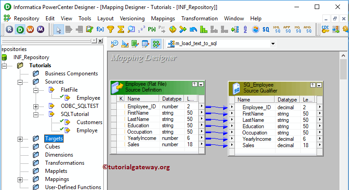
Task: Launch the Workflow Monitor (M) icon
Action: 41,29
